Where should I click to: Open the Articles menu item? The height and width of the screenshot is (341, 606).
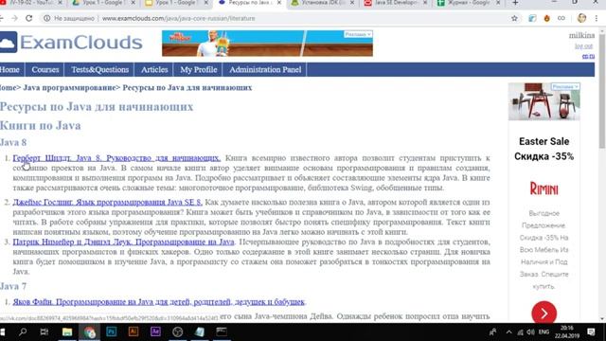coord(154,69)
